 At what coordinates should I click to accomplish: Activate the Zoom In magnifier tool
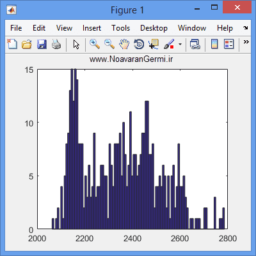95,44
